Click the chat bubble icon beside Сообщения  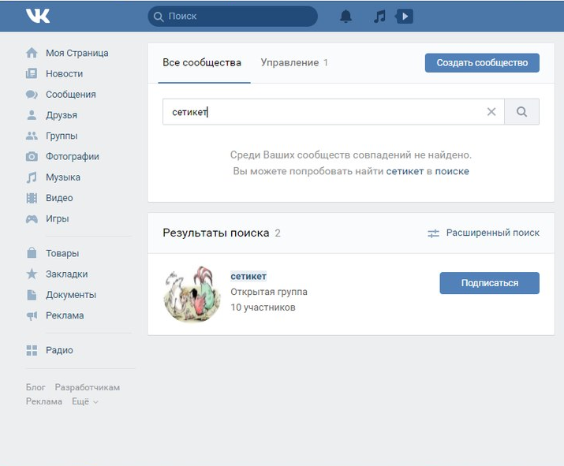click(x=32, y=95)
